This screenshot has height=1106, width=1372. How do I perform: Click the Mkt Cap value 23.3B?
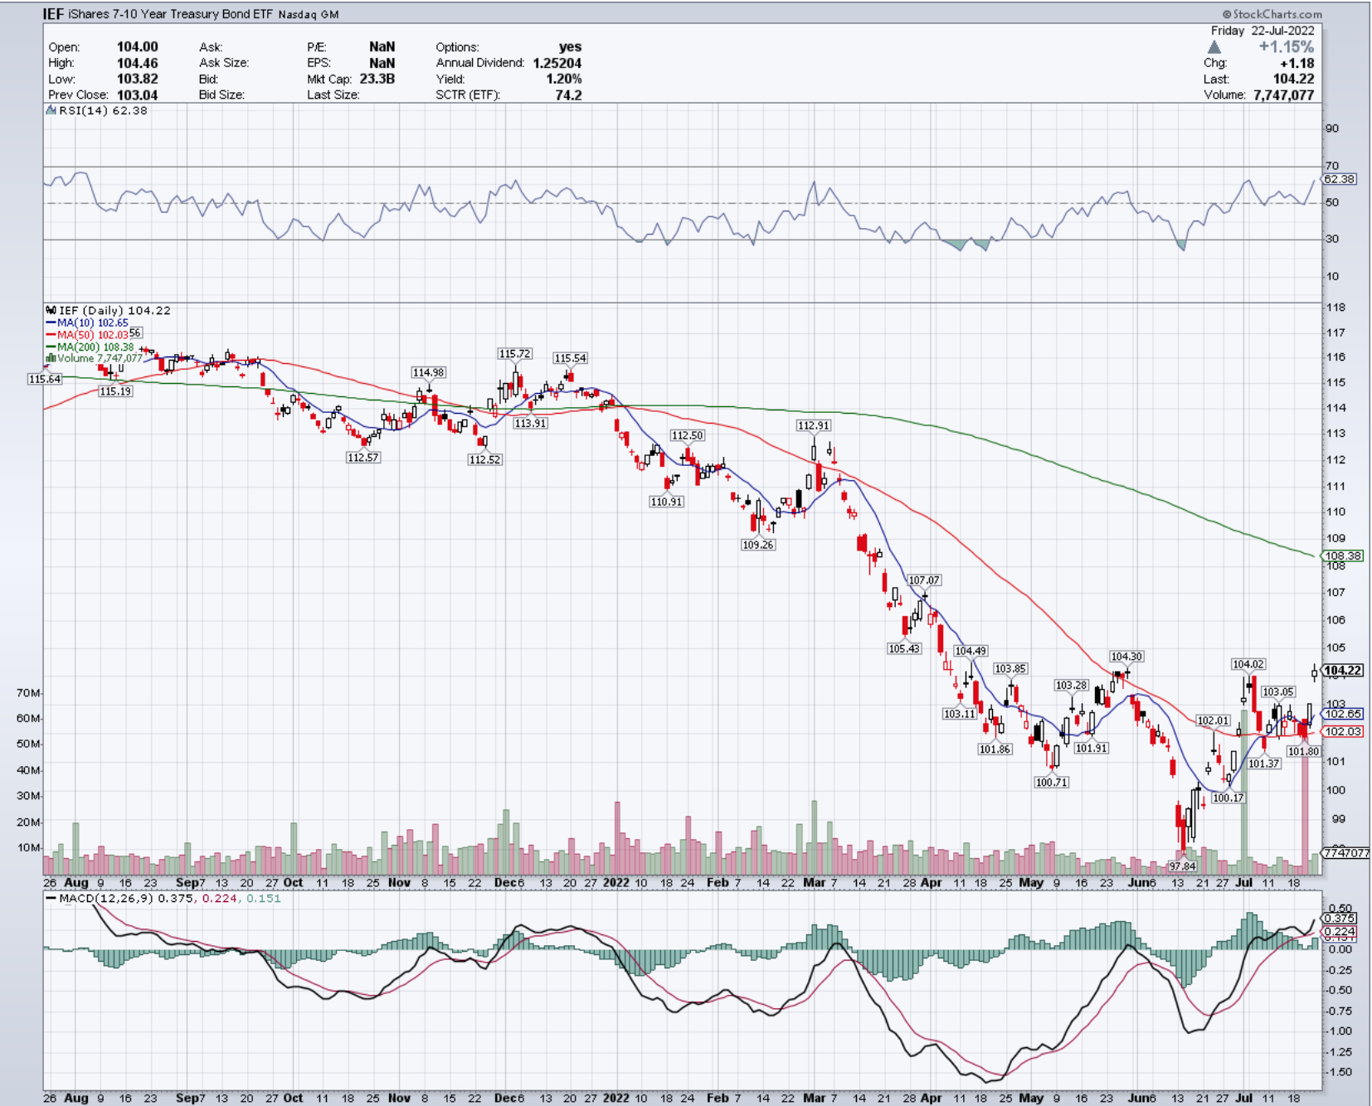tap(377, 79)
